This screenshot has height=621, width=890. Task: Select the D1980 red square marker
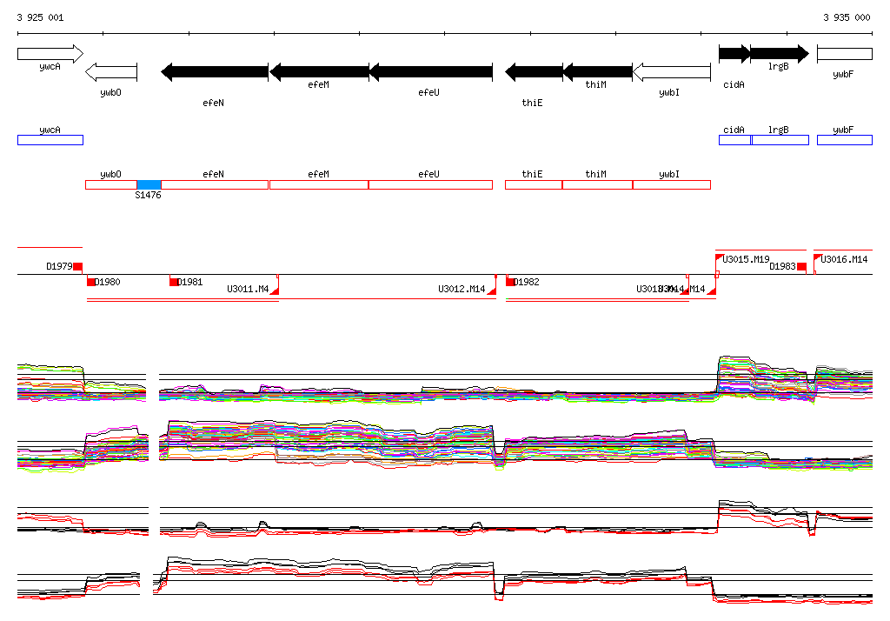click(x=90, y=282)
